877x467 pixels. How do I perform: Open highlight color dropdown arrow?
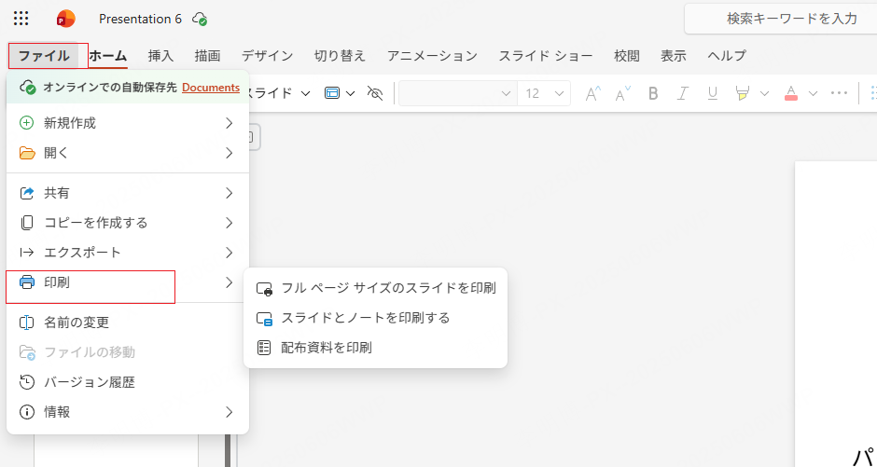pos(764,93)
